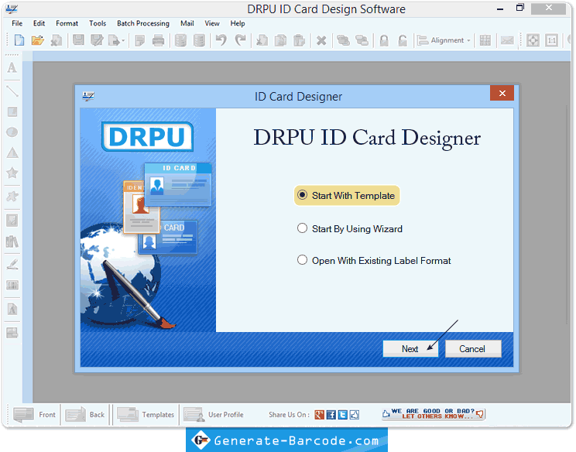The image size is (576, 452).
Task: Close the ID Card Designer dialog
Action: coord(502,94)
